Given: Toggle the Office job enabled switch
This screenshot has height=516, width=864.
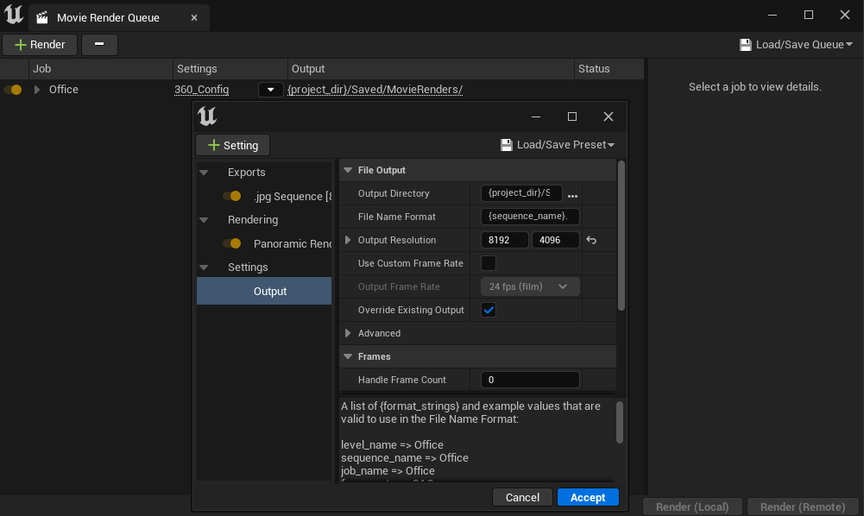Looking at the screenshot, I should point(13,90).
